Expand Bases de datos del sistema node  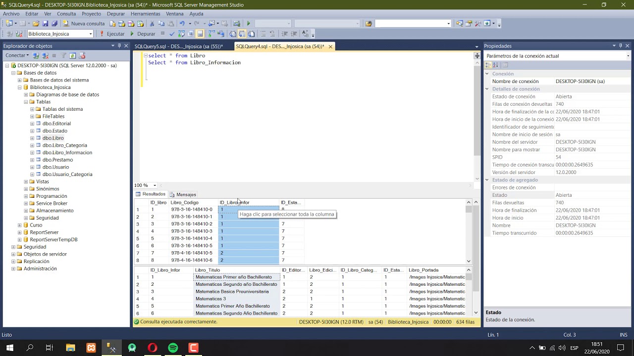19,80
